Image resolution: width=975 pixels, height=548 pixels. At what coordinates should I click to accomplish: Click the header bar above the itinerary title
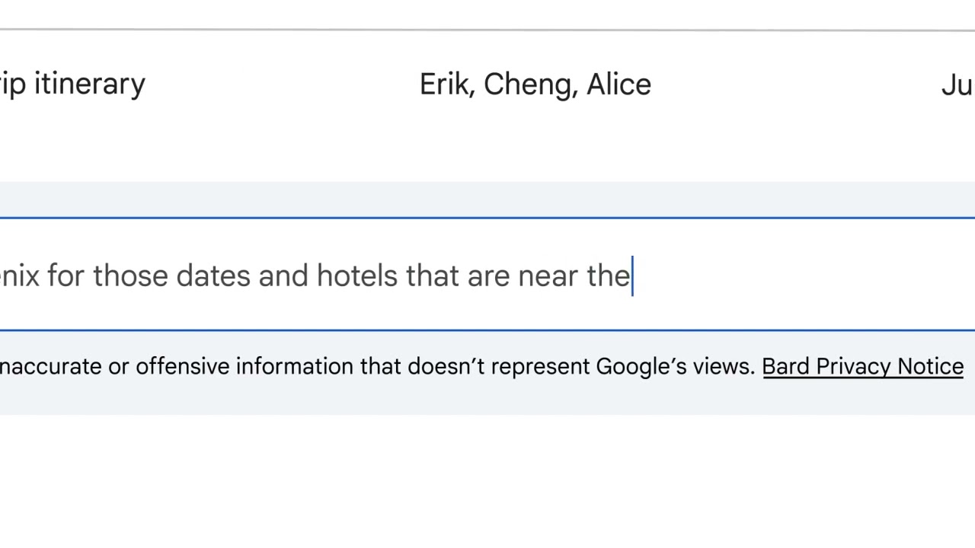pyautogui.click(x=487, y=15)
